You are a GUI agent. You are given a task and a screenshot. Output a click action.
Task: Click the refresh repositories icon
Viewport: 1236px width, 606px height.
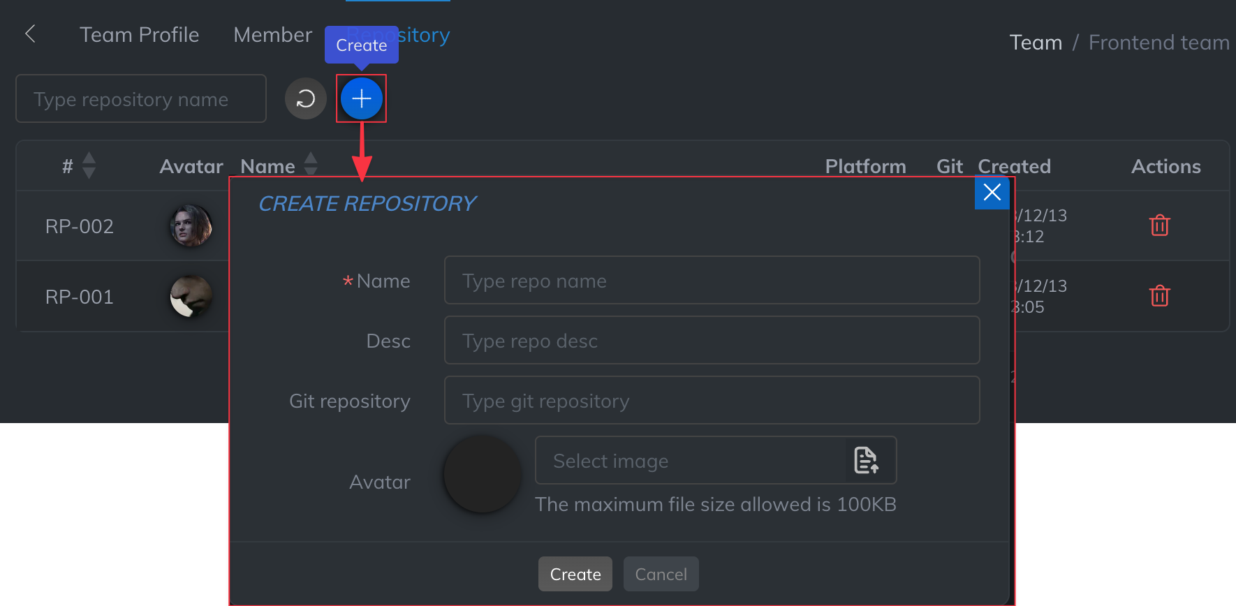tap(305, 99)
